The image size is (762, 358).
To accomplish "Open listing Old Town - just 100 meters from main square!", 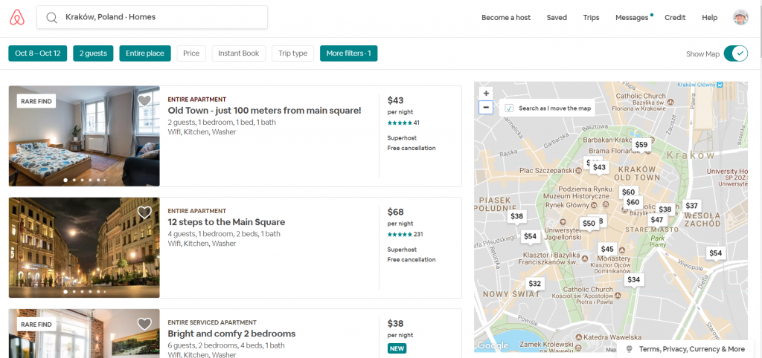I will 264,110.
